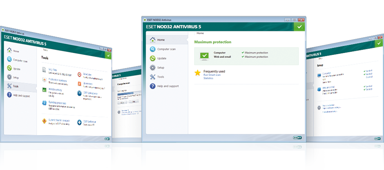Click the Frequently used star icon

[198, 73]
